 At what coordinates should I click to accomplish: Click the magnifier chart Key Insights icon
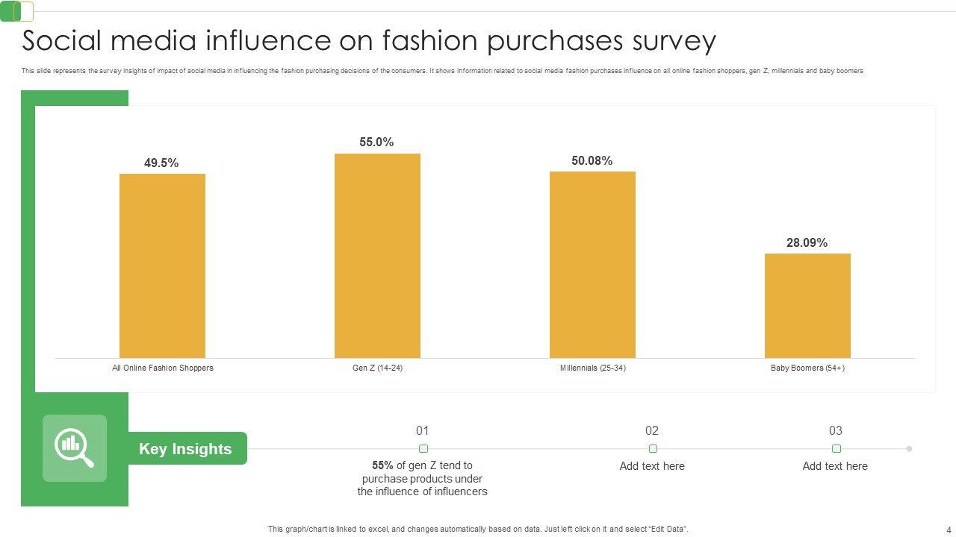click(x=74, y=447)
